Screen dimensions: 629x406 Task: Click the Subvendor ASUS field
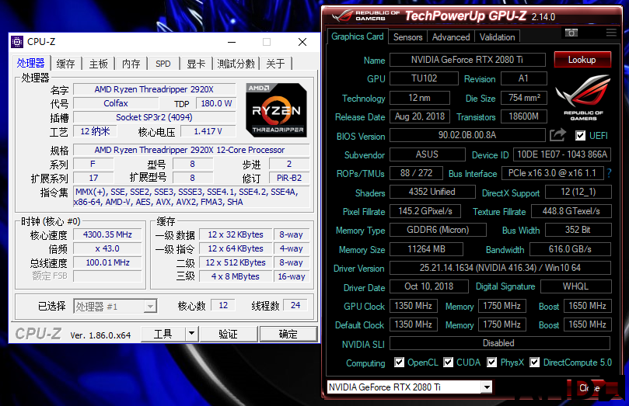point(427,154)
